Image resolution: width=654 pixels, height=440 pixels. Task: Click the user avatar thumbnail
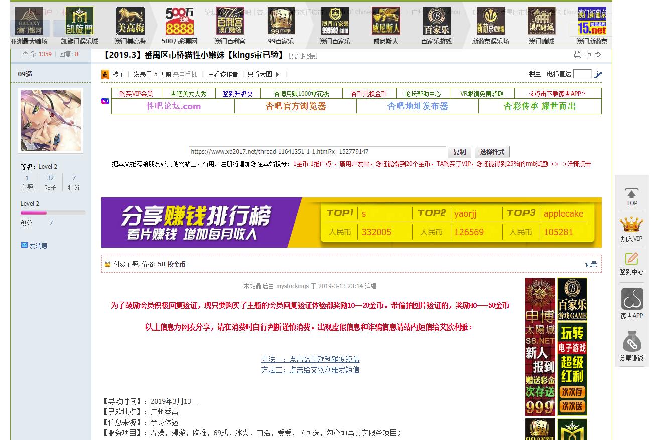(51, 121)
